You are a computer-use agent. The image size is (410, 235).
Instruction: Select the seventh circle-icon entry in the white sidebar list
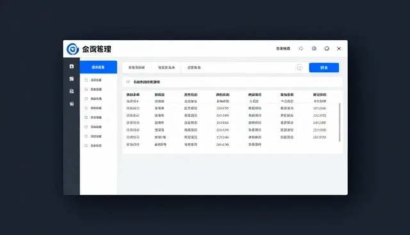93,136
